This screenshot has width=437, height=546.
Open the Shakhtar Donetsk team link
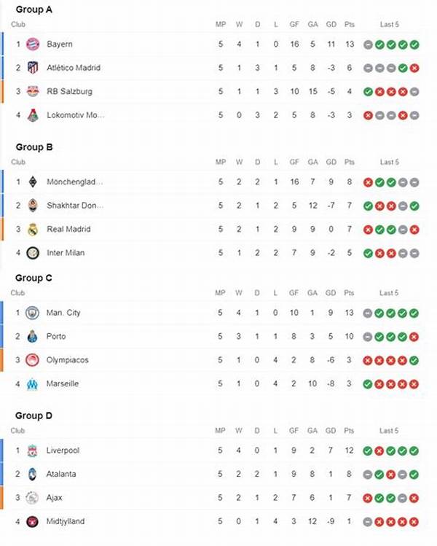[74, 206]
